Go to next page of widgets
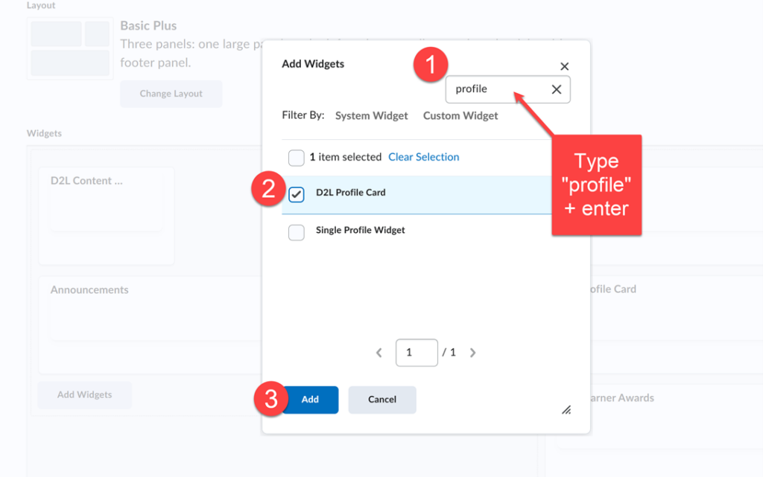This screenshot has width=763, height=477. click(472, 353)
